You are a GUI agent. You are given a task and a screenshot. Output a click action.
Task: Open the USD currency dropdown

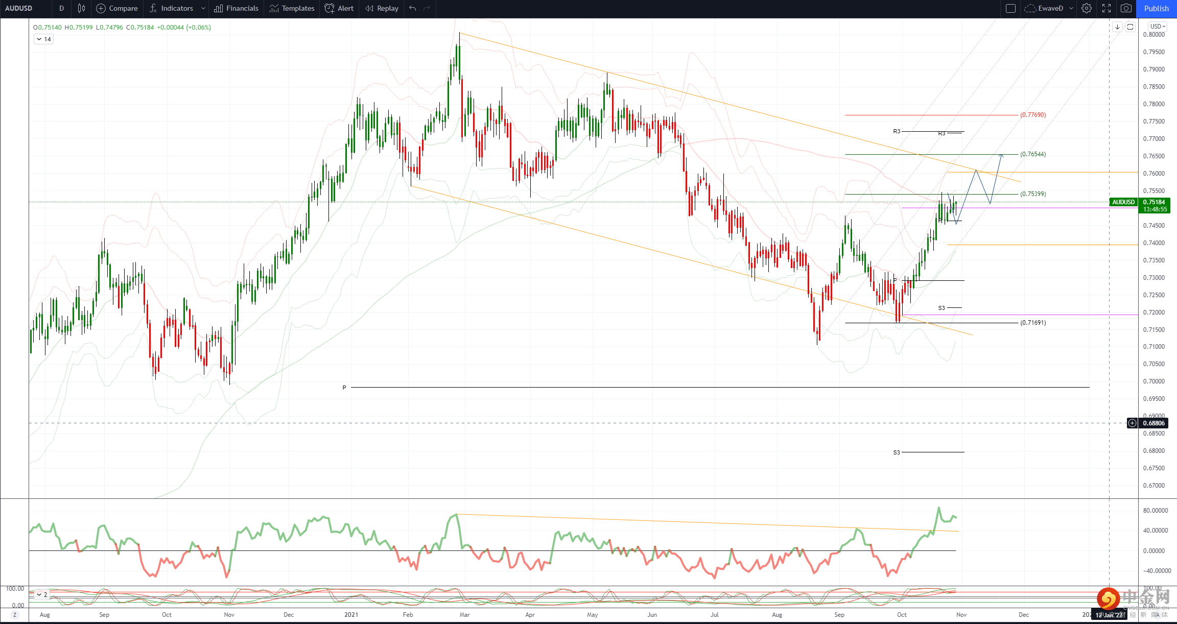tap(1158, 27)
